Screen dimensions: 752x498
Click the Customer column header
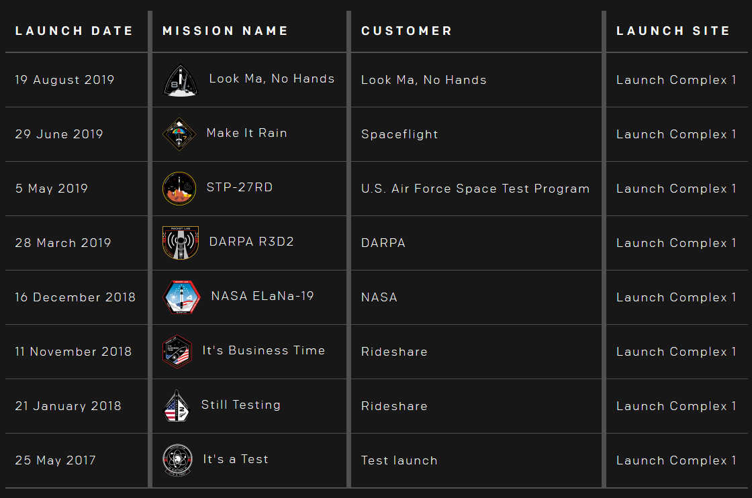[406, 31]
